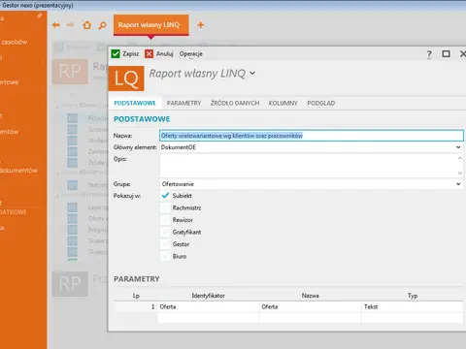
Task: Select the Tekst cell under Typ
Action: coord(413,306)
